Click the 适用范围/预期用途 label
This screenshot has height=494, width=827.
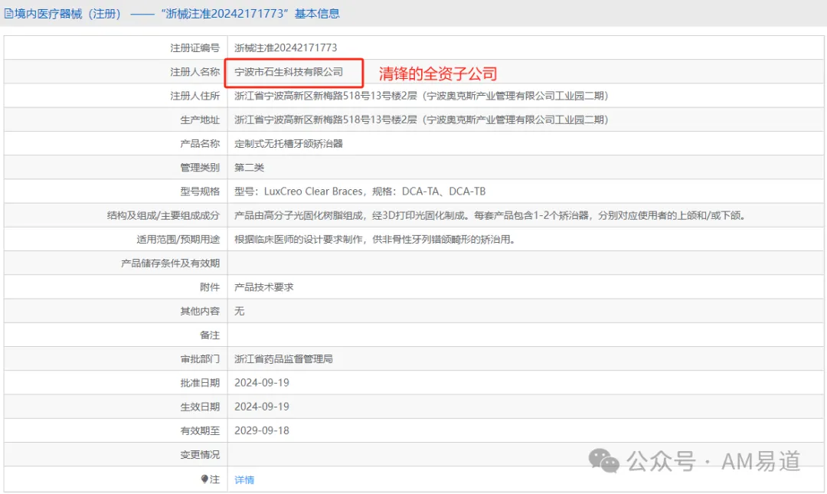[x=178, y=239]
